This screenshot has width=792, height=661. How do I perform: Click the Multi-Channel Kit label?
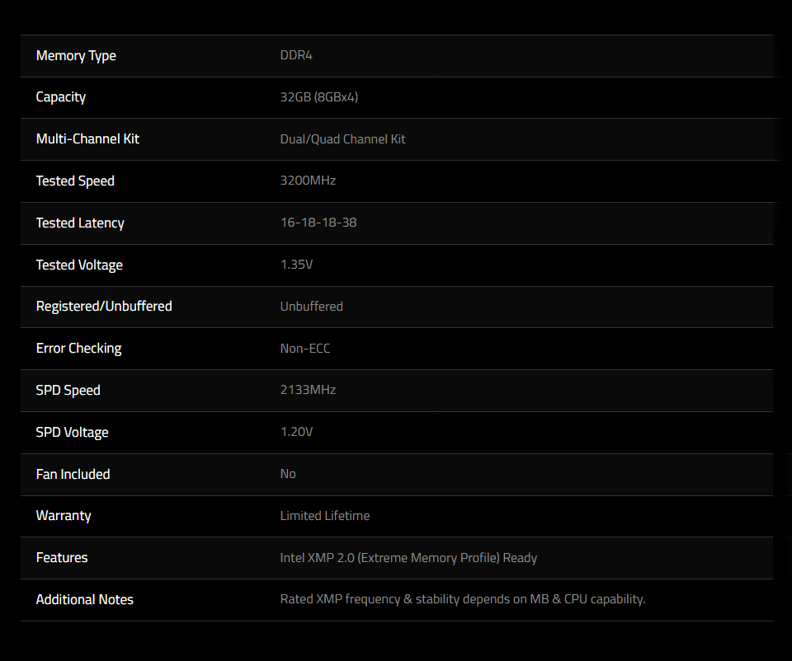87,138
